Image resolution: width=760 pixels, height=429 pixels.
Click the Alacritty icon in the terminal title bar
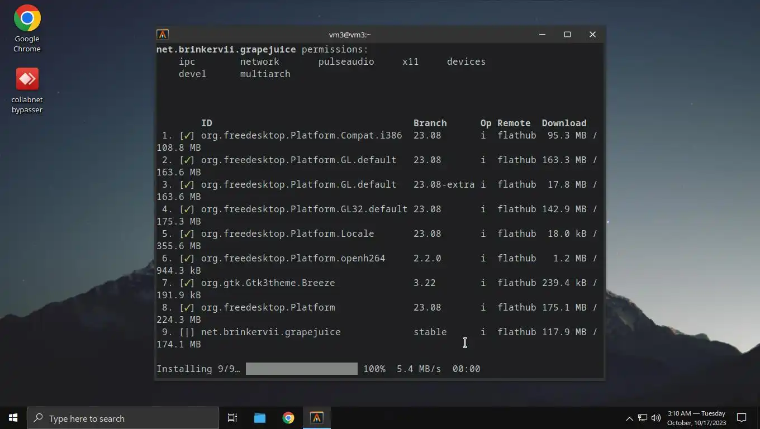pos(163,35)
